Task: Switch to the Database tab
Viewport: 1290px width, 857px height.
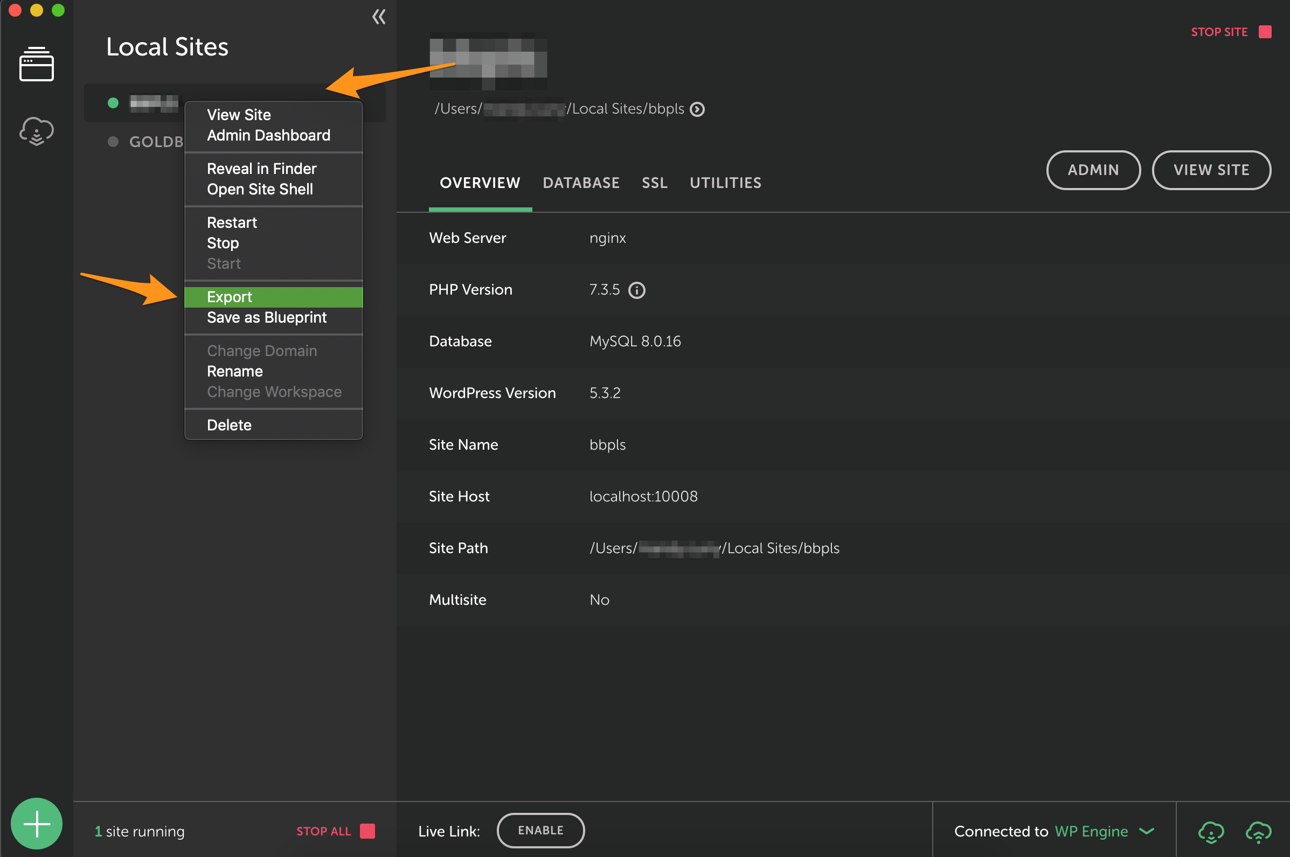Action: [x=580, y=183]
